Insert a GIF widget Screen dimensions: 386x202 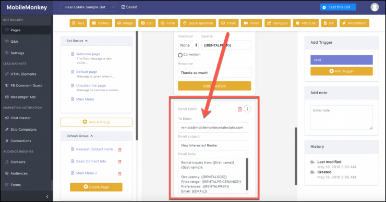pos(329,23)
